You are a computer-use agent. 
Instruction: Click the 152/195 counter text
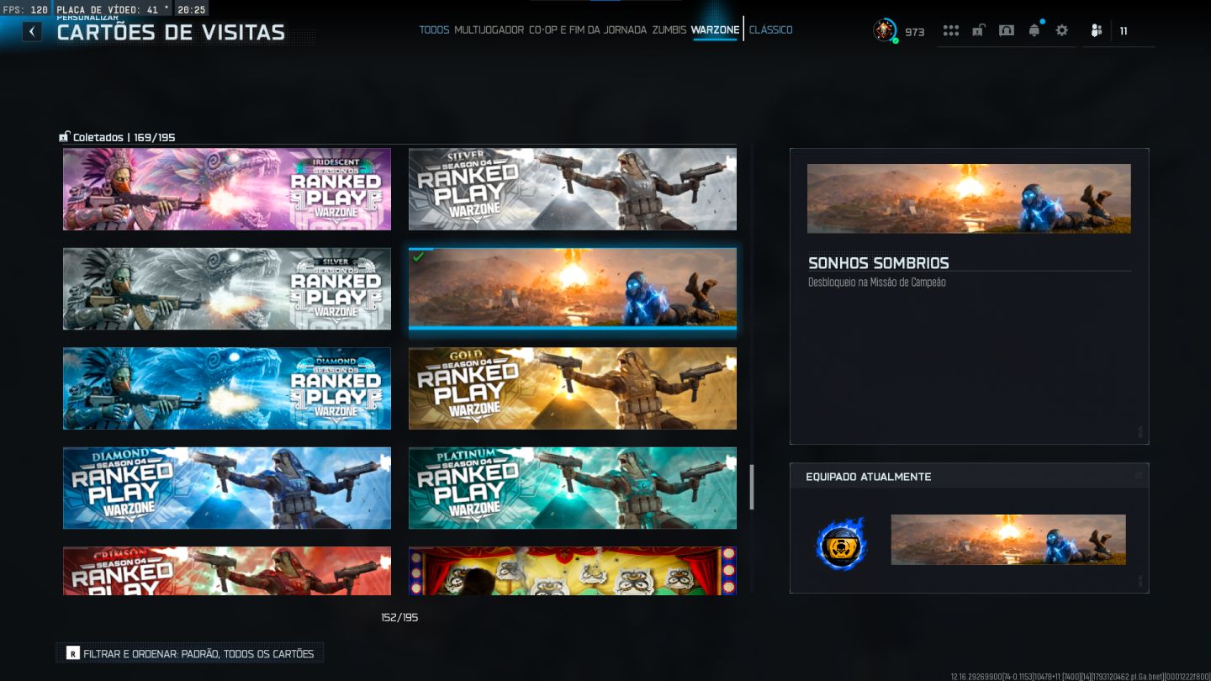tap(399, 617)
